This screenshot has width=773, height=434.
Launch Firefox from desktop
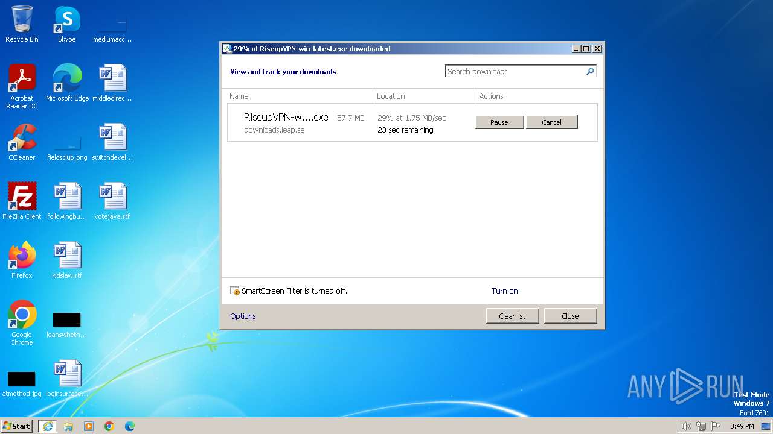[x=22, y=260]
